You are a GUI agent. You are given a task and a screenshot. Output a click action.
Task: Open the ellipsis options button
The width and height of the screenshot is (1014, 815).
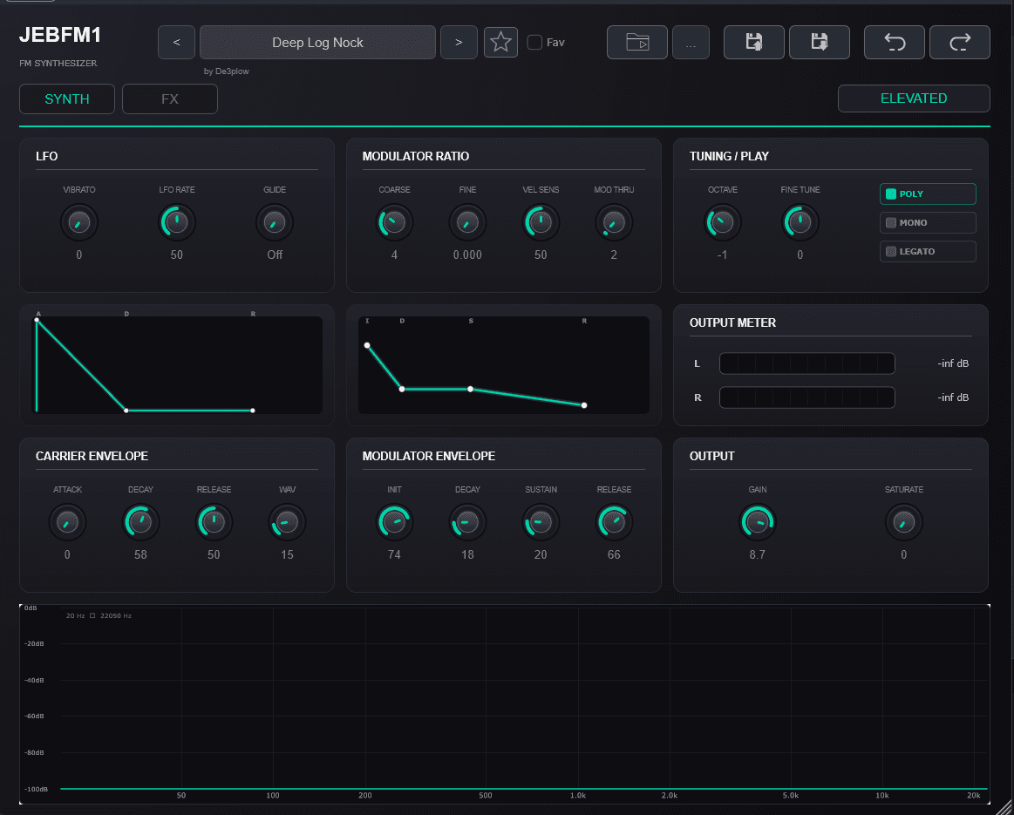(x=691, y=43)
